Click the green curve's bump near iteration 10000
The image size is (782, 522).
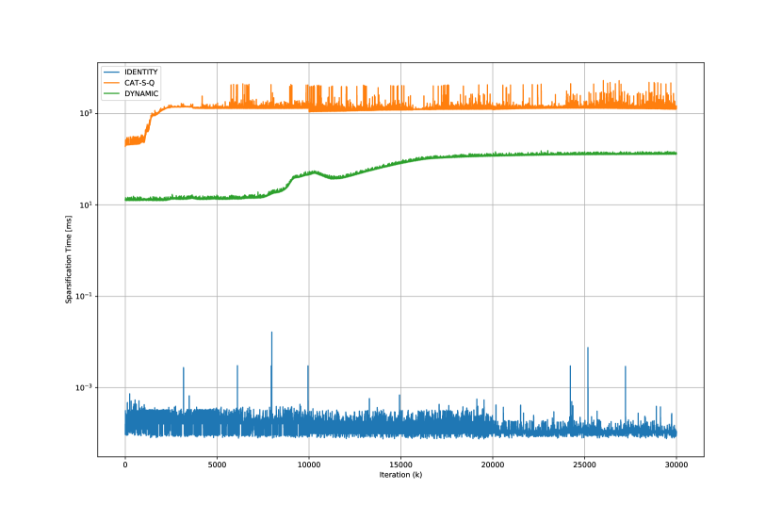click(314, 172)
